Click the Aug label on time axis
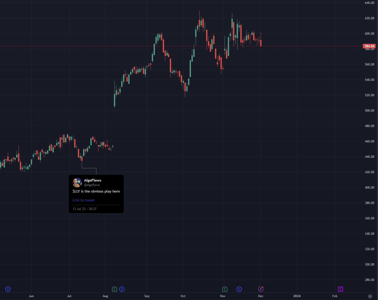The width and height of the screenshot is (378, 300). (105, 296)
